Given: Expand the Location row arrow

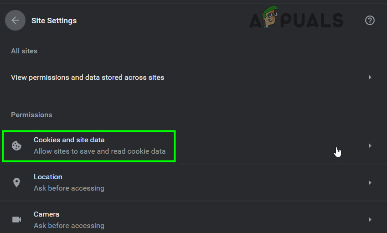Looking at the screenshot, I should [x=370, y=182].
